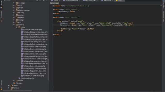Click the Validate.class.php file icon

coord(20,78)
